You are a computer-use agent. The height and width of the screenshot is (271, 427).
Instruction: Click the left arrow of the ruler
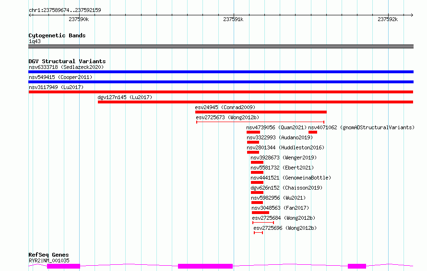pyautogui.click(x=30, y=15)
